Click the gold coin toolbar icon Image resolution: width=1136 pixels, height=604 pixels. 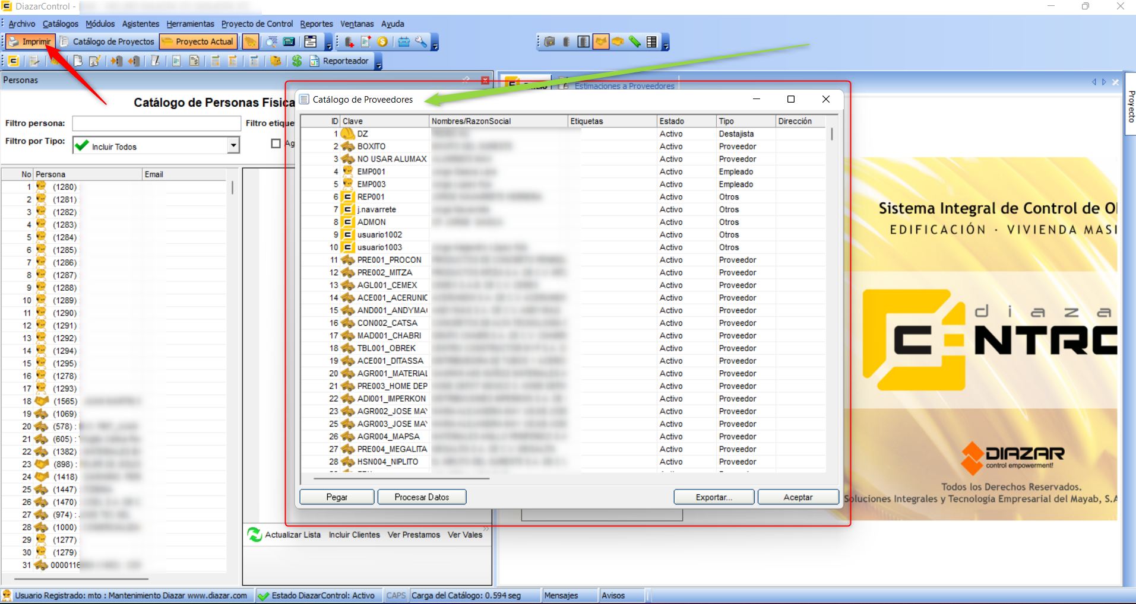click(382, 42)
